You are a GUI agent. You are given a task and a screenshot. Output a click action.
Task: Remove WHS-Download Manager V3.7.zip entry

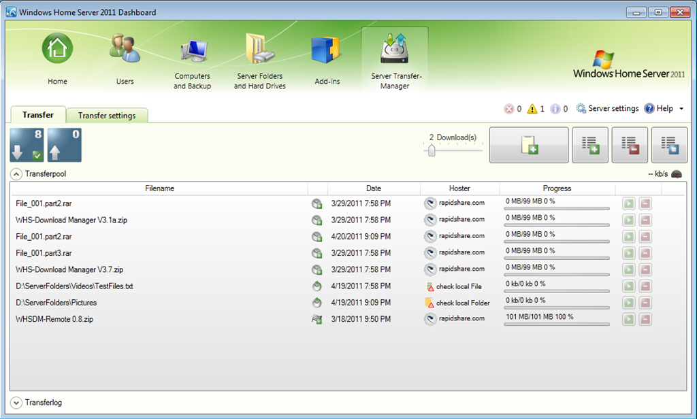click(645, 270)
